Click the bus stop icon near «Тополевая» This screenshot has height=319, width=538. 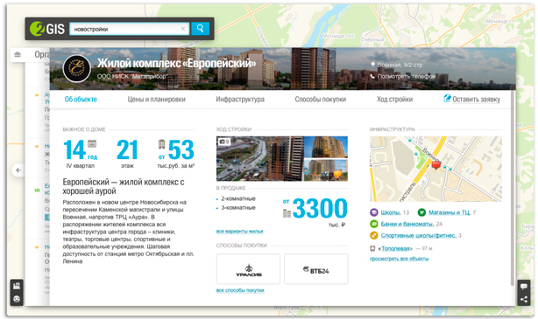tap(372, 248)
